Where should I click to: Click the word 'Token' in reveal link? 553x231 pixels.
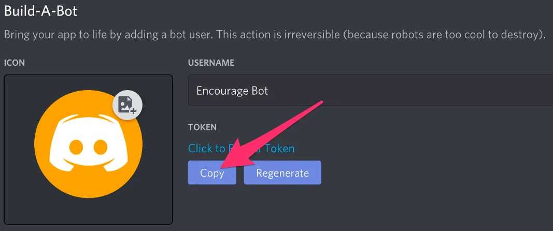pos(280,148)
